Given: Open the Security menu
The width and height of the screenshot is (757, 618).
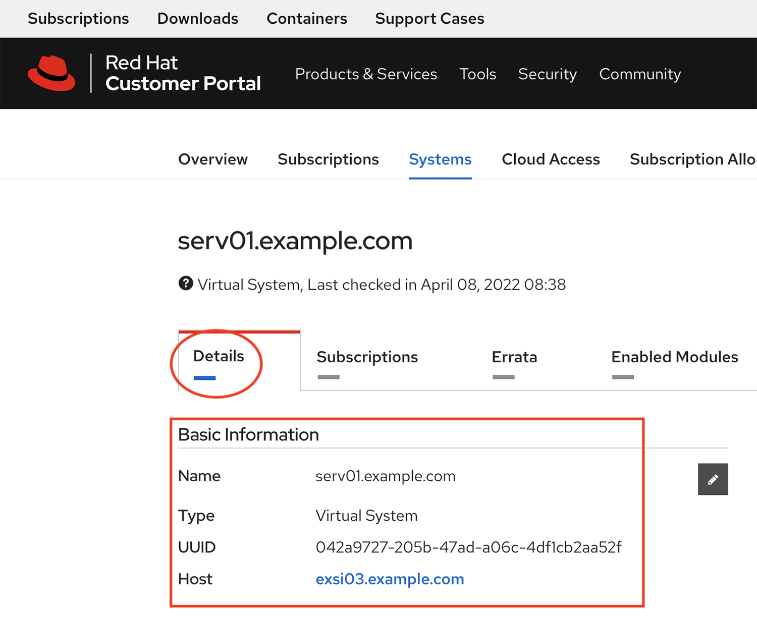Looking at the screenshot, I should tap(547, 74).
